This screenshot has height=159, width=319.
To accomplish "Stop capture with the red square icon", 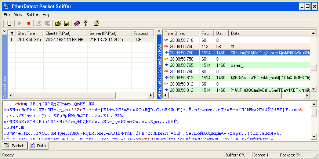I will (28, 24).
